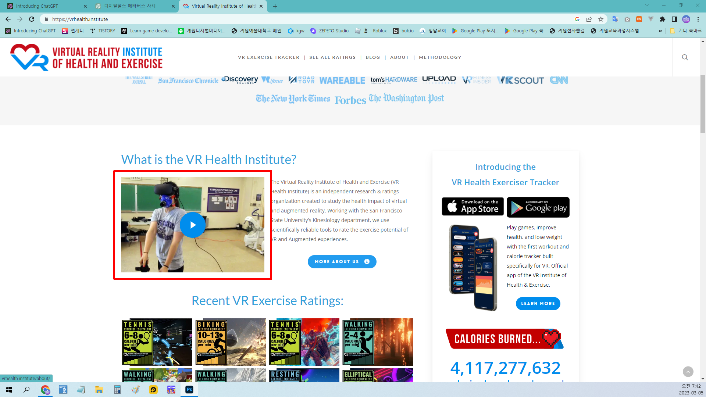The width and height of the screenshot is (706, 397).
Task: Click the WAREABLE logo
Action: pyautogui.click(x=342, y=81)
